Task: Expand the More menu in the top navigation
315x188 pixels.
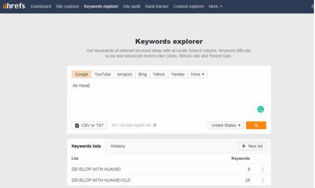Action: tap(215, 6)
